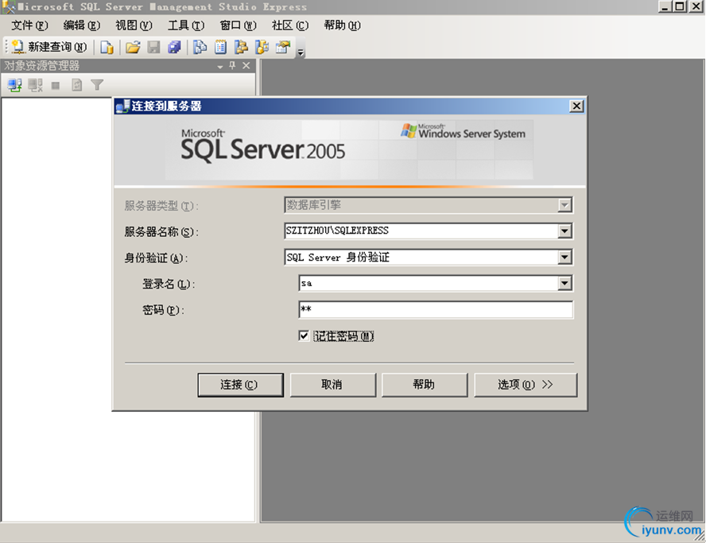The width and height of the screenshot is (706, 543).
Task: Open the Summary page toolbar icon
Action: point(221,47)
